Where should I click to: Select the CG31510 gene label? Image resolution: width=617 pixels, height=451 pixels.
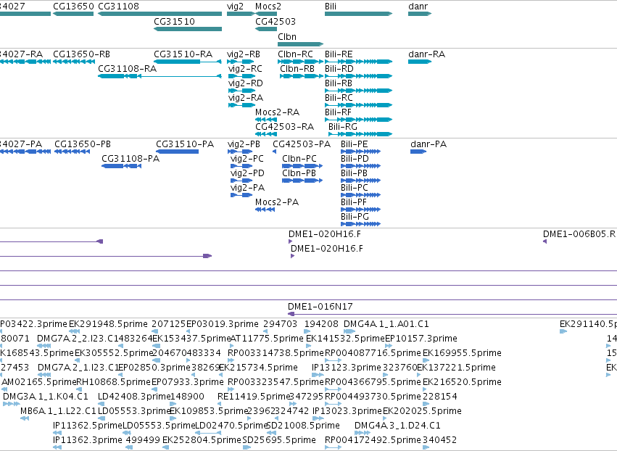coord(174,21)
